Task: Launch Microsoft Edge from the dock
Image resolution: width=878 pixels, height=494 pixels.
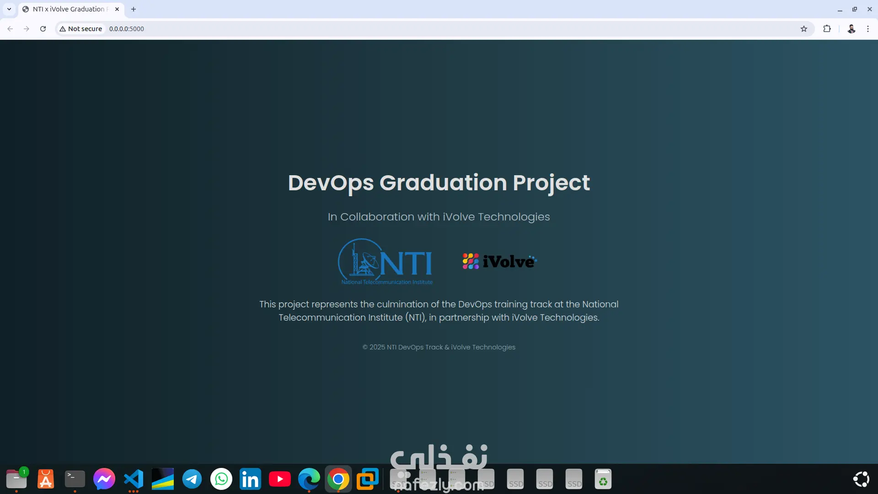Action: tap(309, 479)
